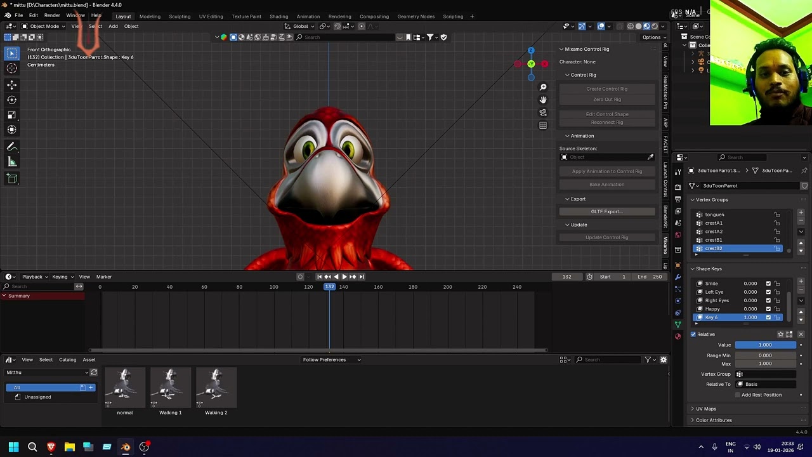Image resolution: width=812 pixels, height=457 pixels.
Task: Open the Render menu
Action: pyautogui.click(x=52, y=16)
